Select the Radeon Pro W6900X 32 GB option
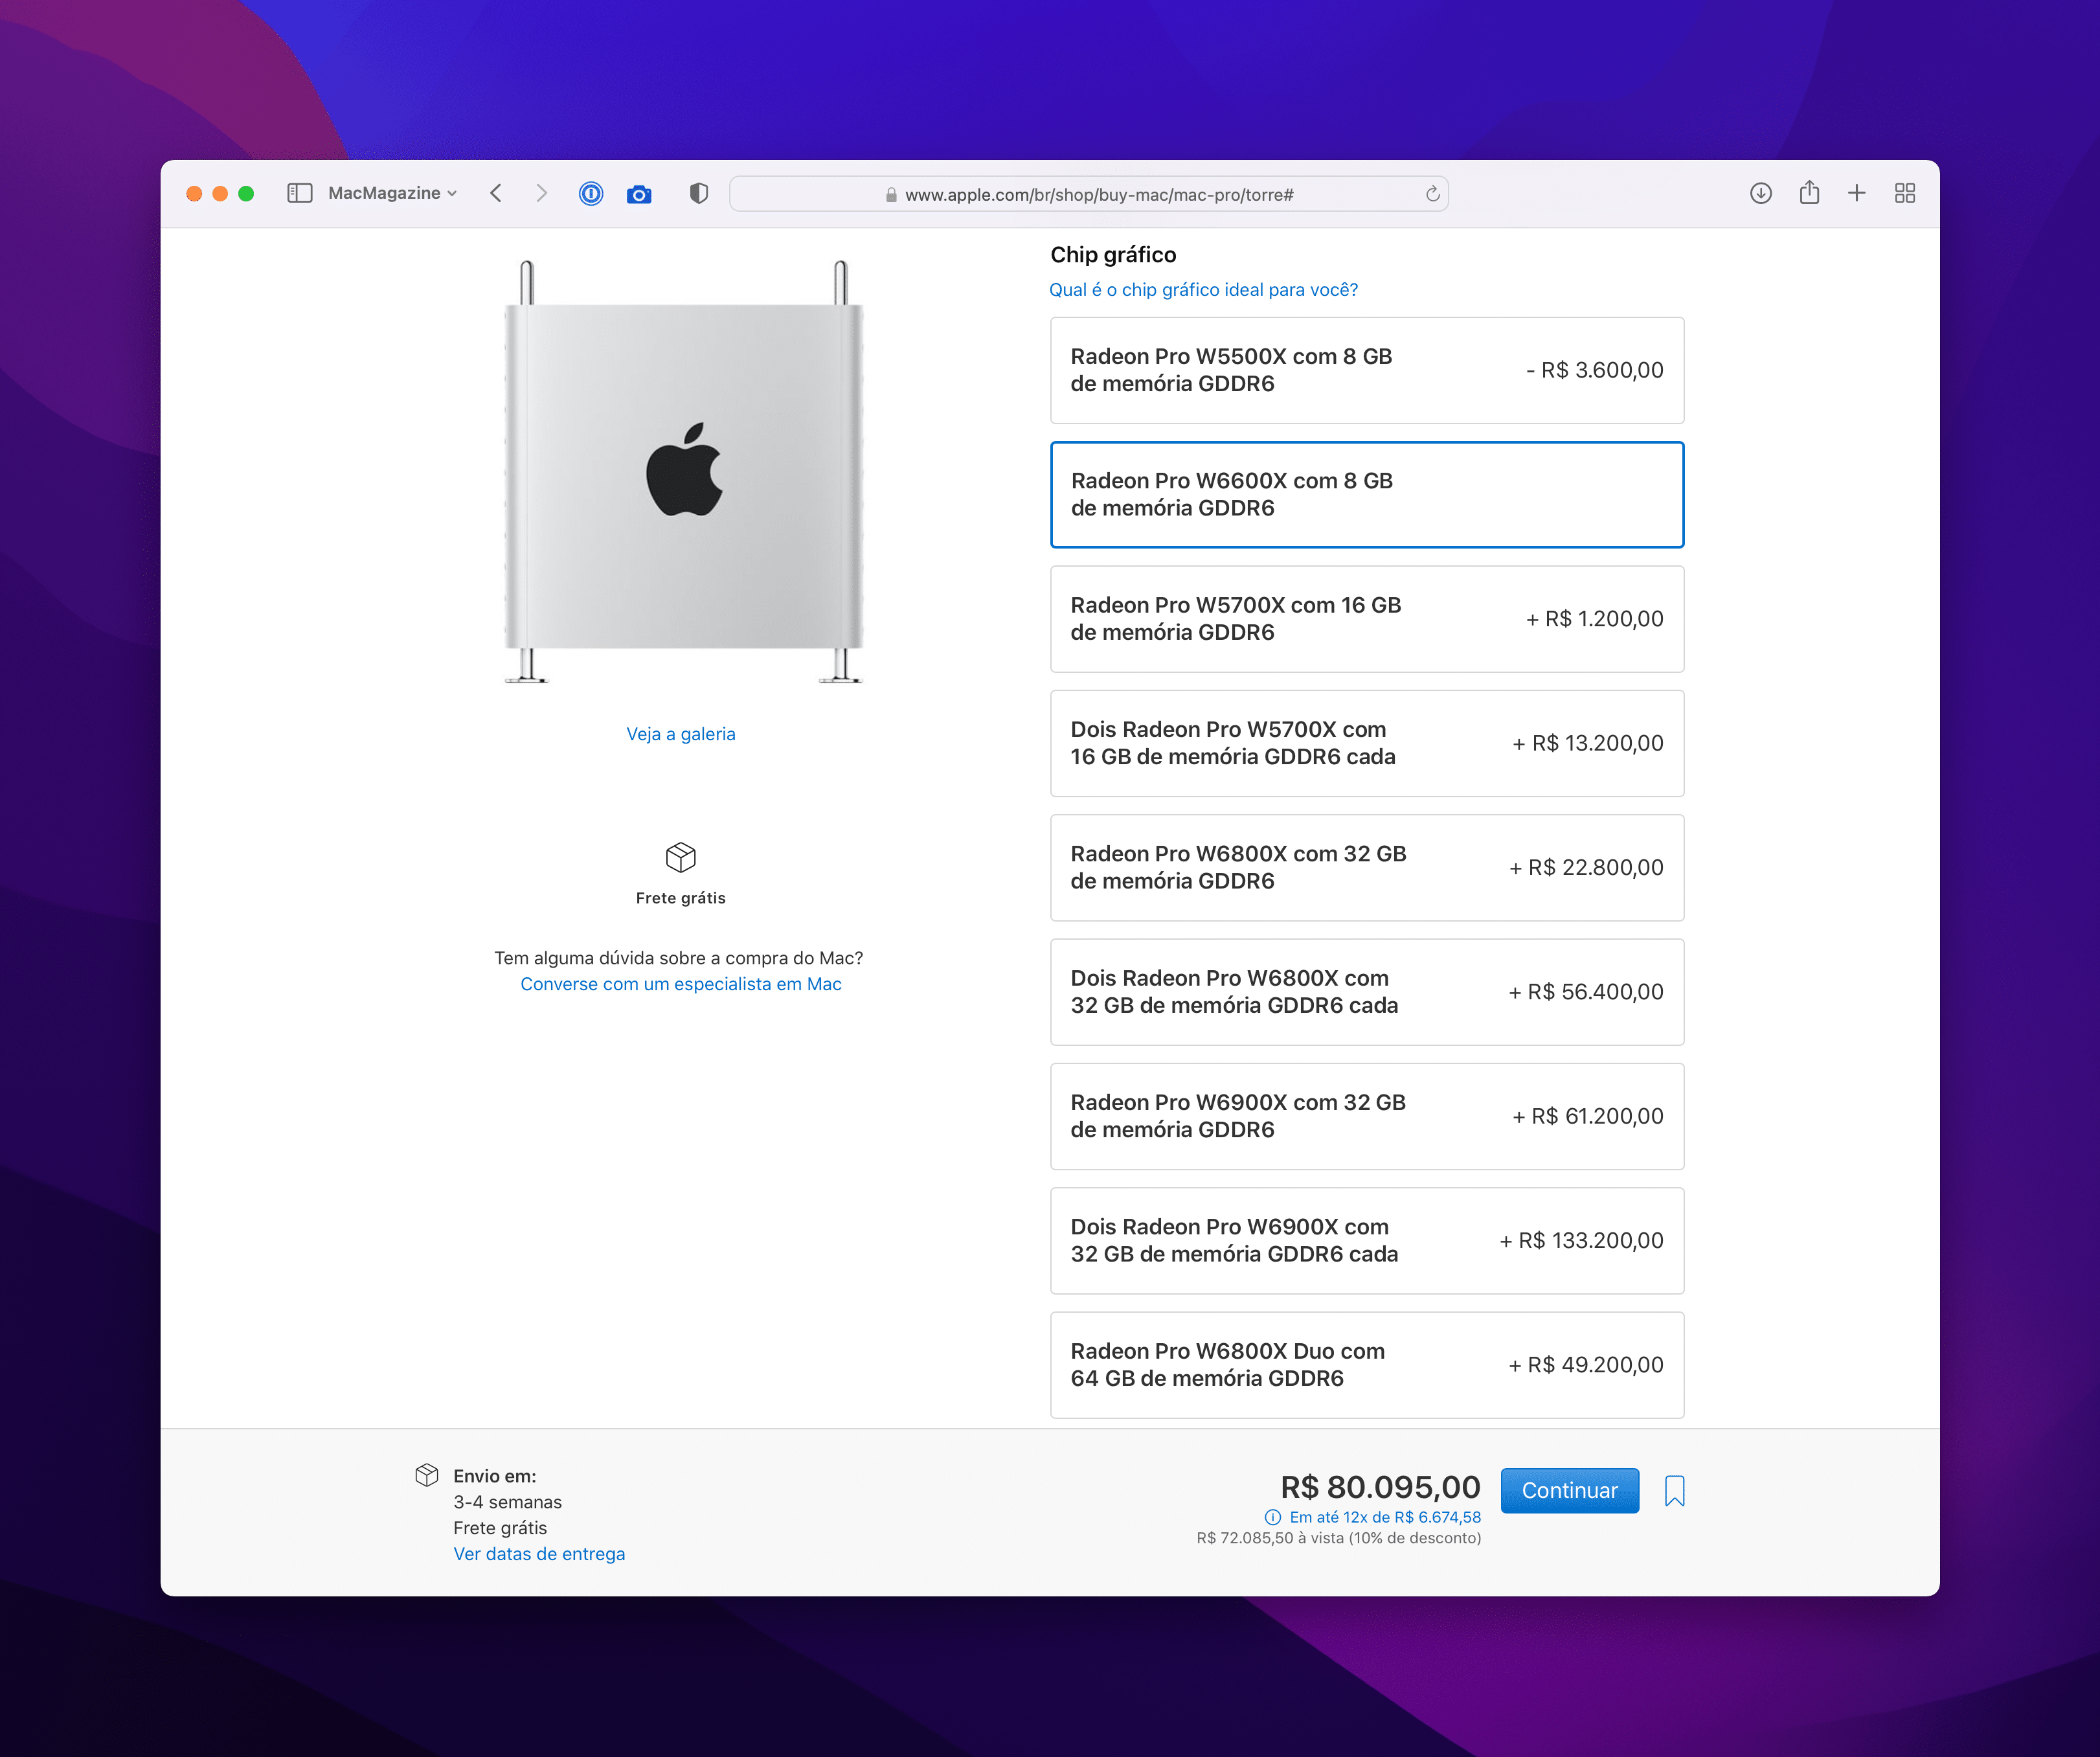 click(x=1367, y=1116)
